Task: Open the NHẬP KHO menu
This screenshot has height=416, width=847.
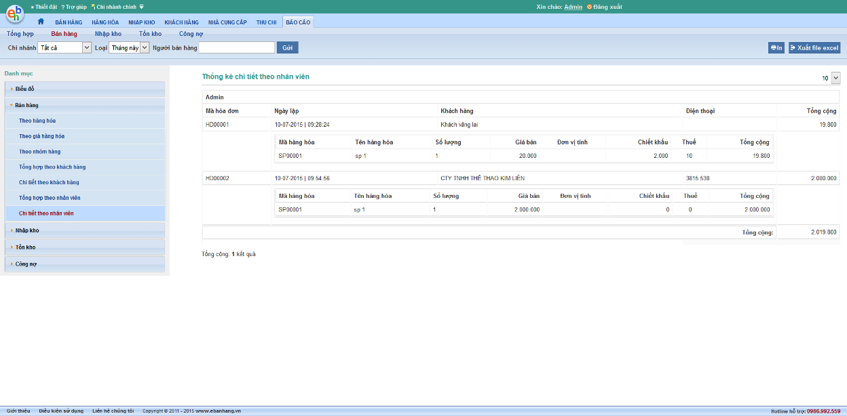Action: coord(142,22)
